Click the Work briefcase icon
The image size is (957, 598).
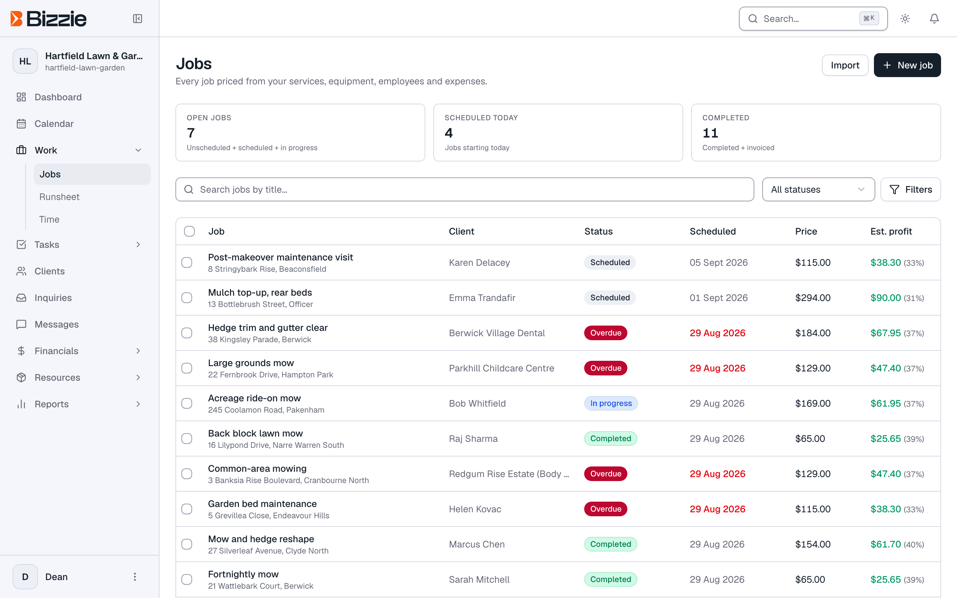pyautogui.click(x=21, y=150)
